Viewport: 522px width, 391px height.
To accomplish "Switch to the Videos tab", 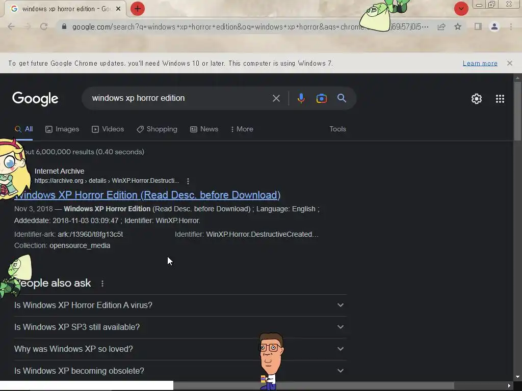I will pyautogui.click(x=108, y=129).
